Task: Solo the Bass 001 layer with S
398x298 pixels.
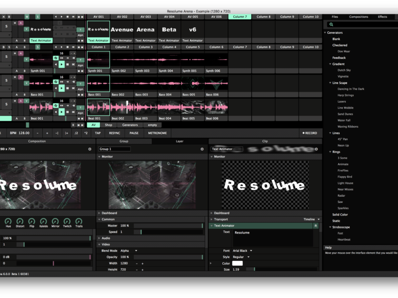Action: [6, 80]
